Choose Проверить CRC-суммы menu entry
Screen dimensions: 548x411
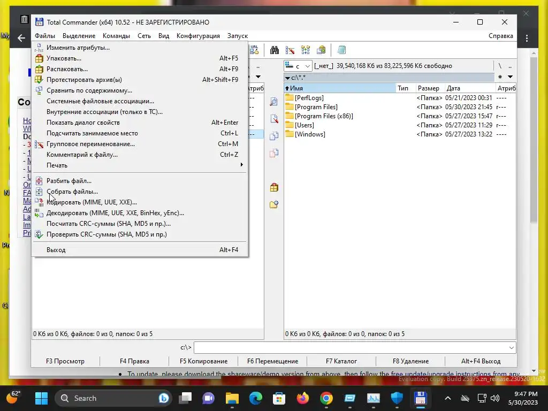[140, 234]
